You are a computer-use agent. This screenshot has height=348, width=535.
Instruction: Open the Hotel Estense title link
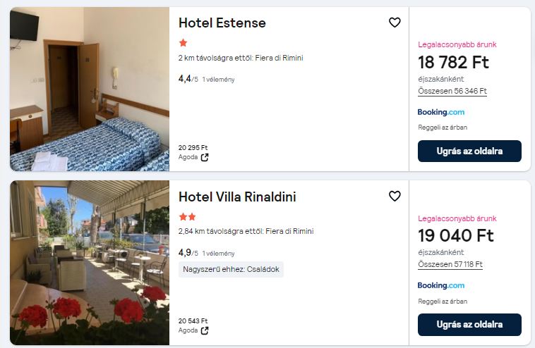(x=222, y=23)
